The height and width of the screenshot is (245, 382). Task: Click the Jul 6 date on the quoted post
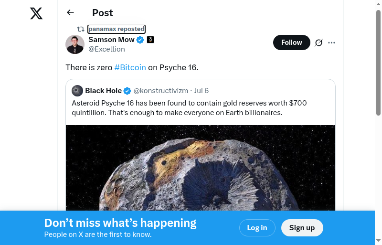(201, 91)
